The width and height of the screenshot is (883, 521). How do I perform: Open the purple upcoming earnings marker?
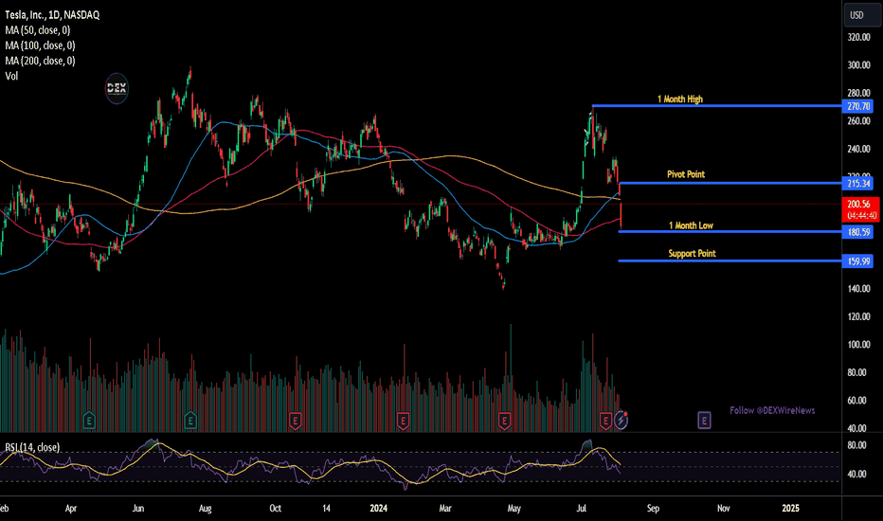coord(704,421)
